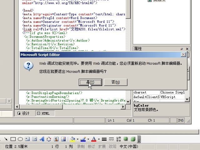Image resolution: width=200 pixels, height=150 pixels.
Task: Click the horizontal scrollbar thumb in code editor
Action: (41, 107)
